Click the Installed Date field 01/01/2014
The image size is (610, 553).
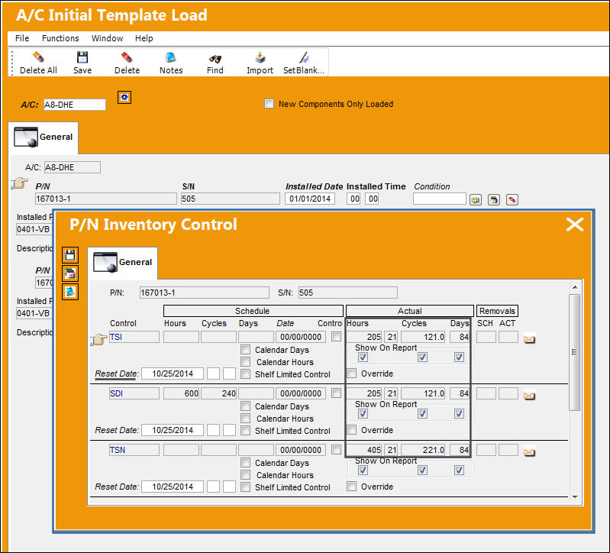pyautogui.click(x=310, y=199)
